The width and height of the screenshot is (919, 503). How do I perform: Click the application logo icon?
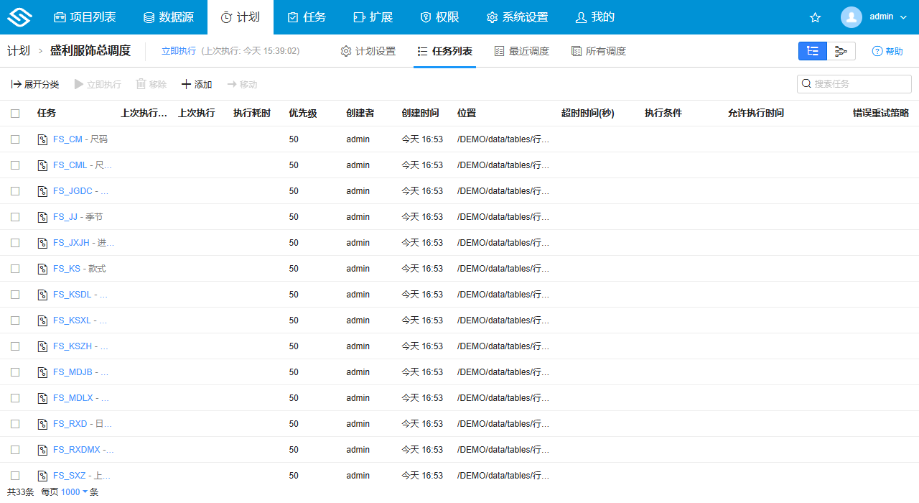(19, 17)
